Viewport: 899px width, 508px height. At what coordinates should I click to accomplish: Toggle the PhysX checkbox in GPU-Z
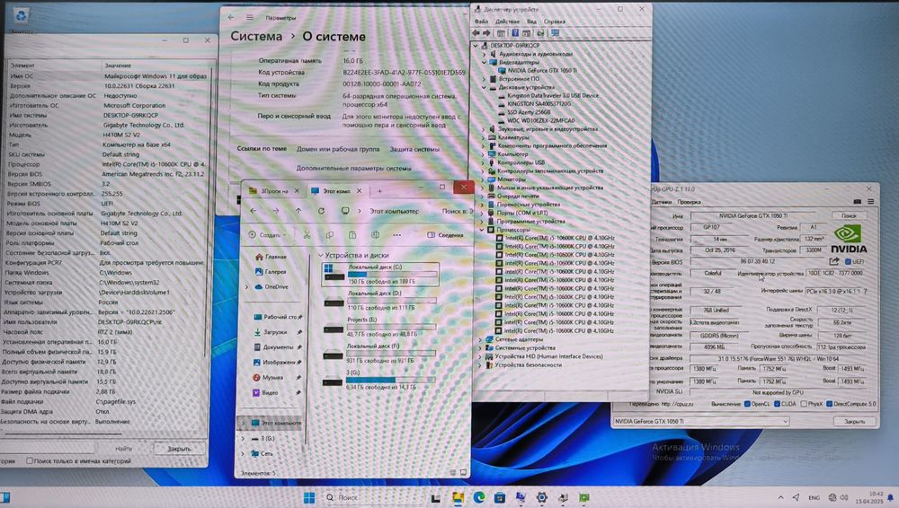pyautogui.click(x=804, y=404)
